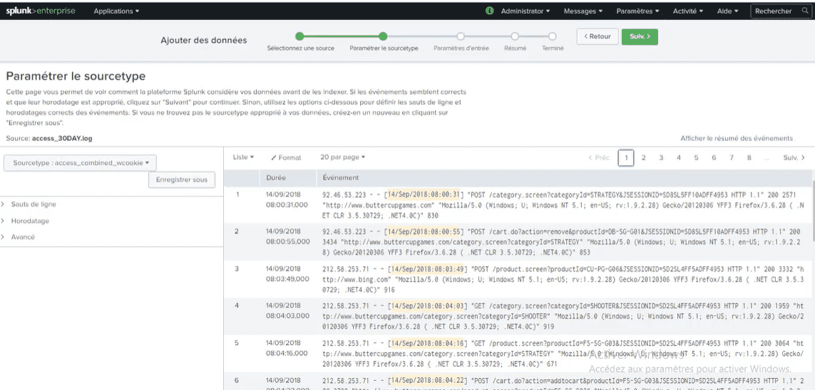815x390 pixels.
Task: Click Afficher le résumé des événements link
Action: [x=737, y=139]
